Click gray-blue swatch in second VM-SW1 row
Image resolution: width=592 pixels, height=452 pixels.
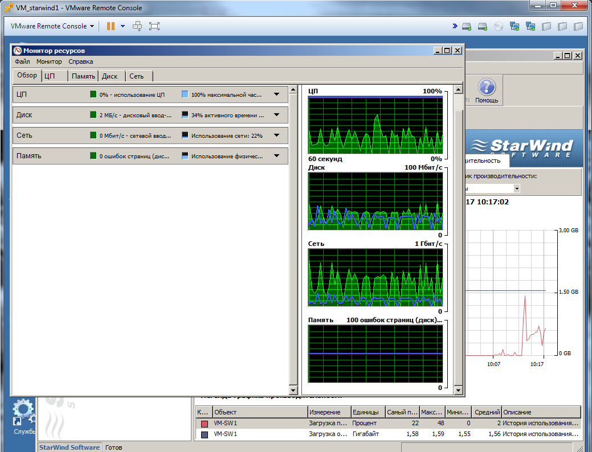(205, 434)
